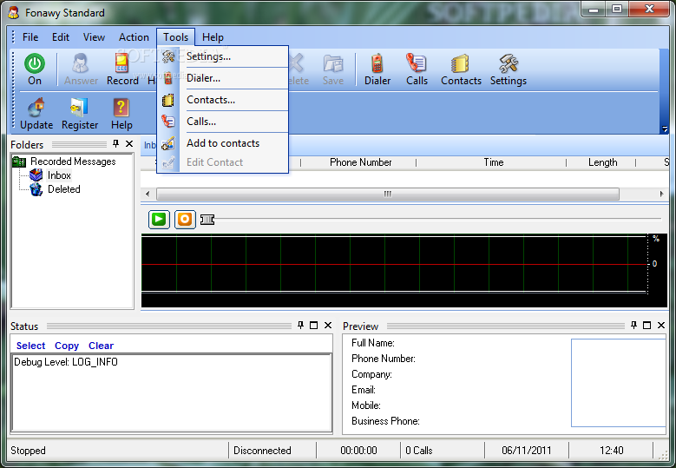Close the Preview panel
This screenshot has height=468, width=676.
(661, 326)
